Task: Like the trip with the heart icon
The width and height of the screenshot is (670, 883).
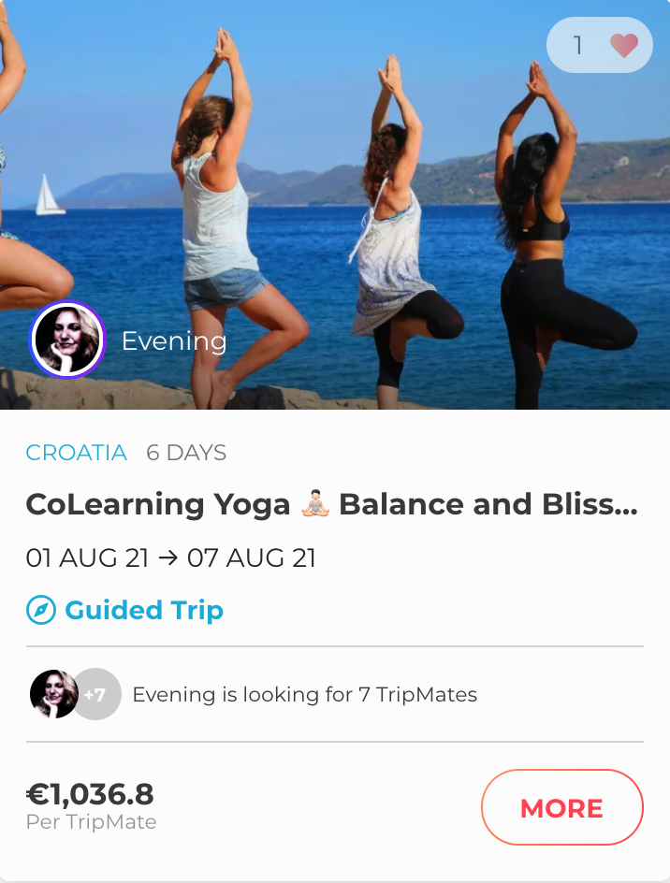Action: point(624,45)
